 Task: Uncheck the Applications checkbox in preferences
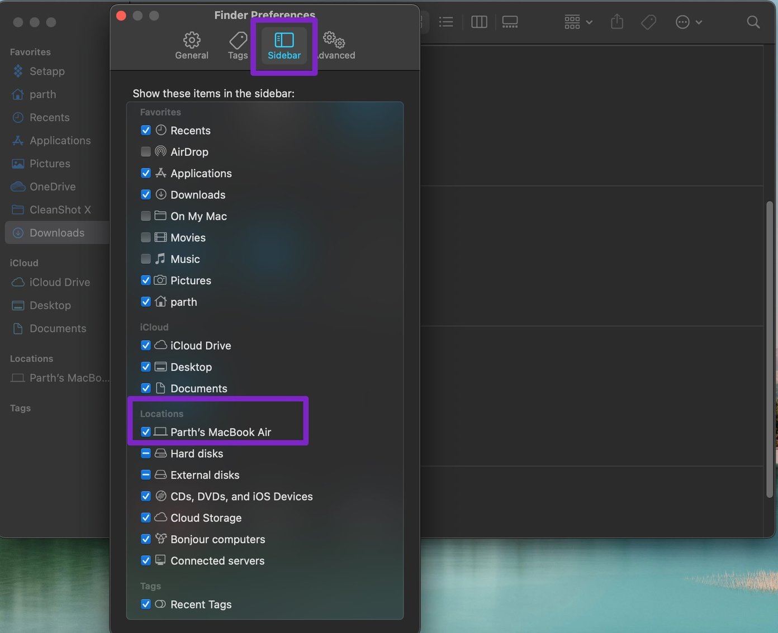pos(146,173)
